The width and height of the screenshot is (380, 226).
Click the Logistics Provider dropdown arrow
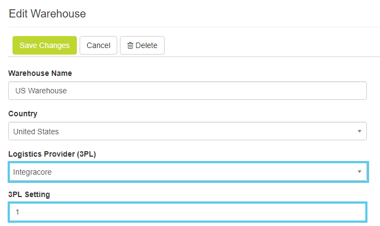click(x=359, y=172)
